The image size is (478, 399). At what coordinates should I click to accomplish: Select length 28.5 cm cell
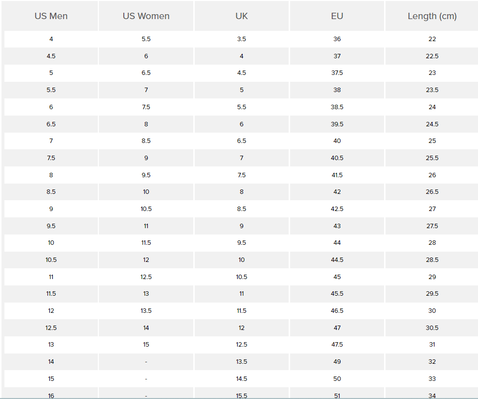pos(432,260)
